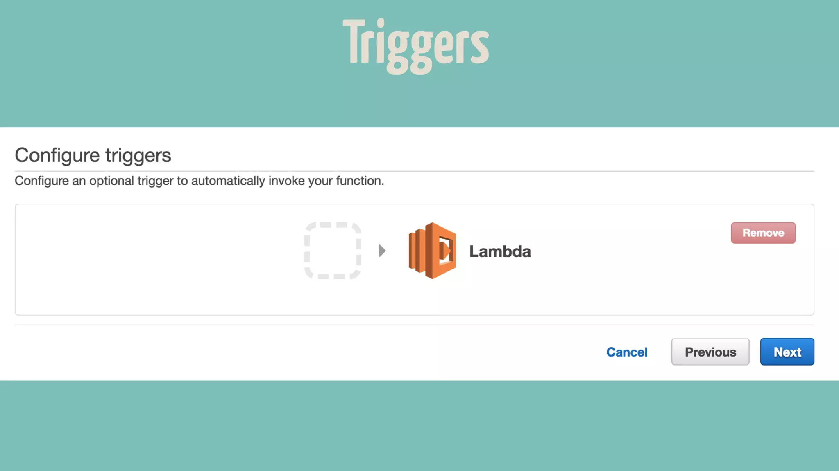Proceed with the blue Next button

[787, 352]
